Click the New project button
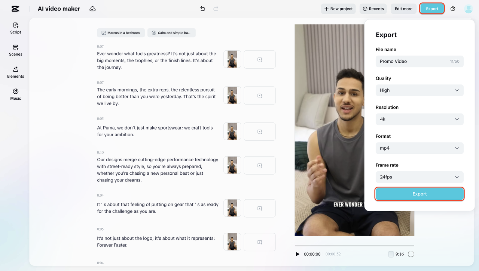 [x=338, y=9]
